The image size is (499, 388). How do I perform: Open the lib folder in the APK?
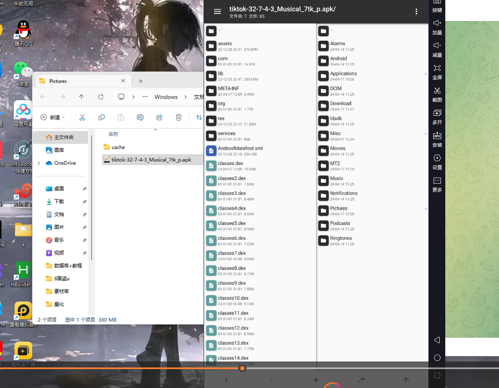tap(260, 76)
